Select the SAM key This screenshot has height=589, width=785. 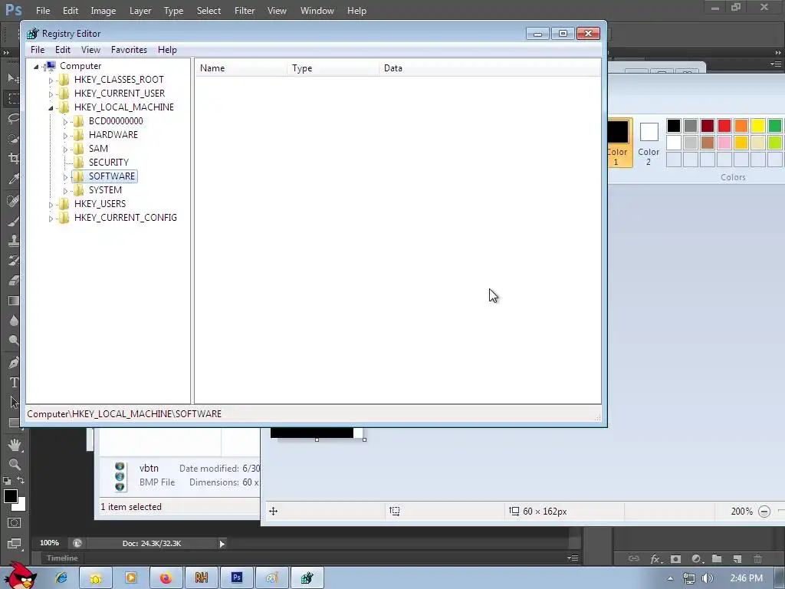98,149
